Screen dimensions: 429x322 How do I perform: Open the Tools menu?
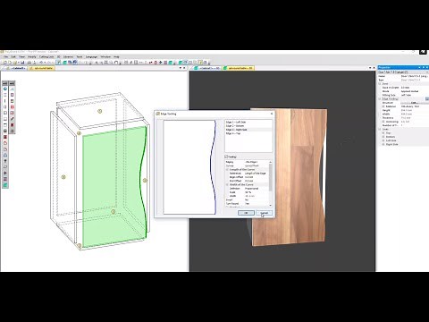(x=80, y=56)
